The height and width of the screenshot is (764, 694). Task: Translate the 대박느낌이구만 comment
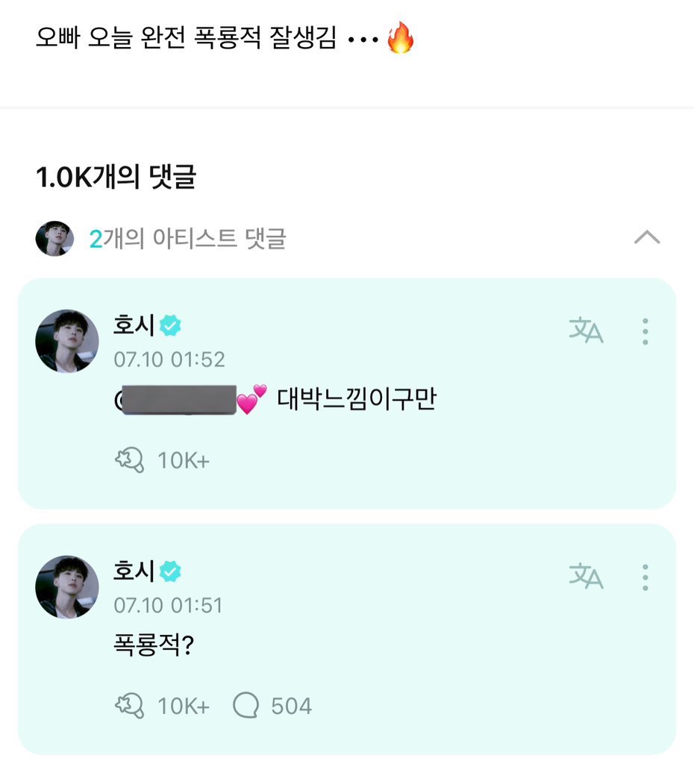coord(586,331)
